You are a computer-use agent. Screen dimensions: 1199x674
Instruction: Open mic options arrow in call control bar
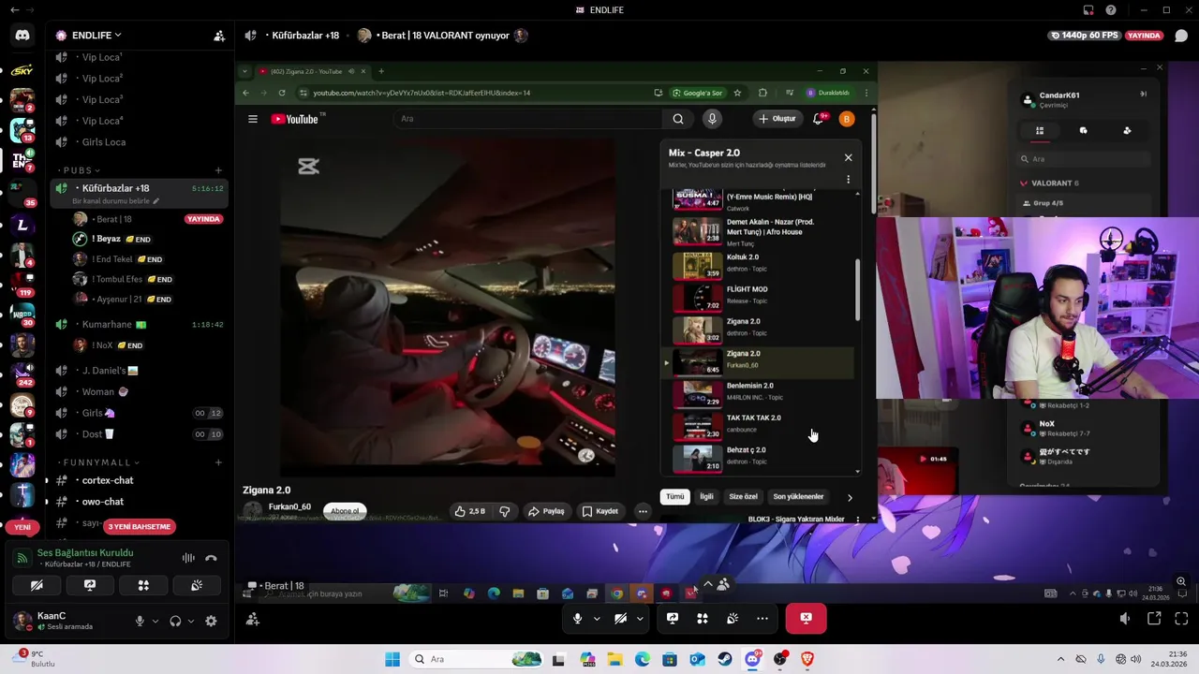pyautogui.click(x=597, y=618)
